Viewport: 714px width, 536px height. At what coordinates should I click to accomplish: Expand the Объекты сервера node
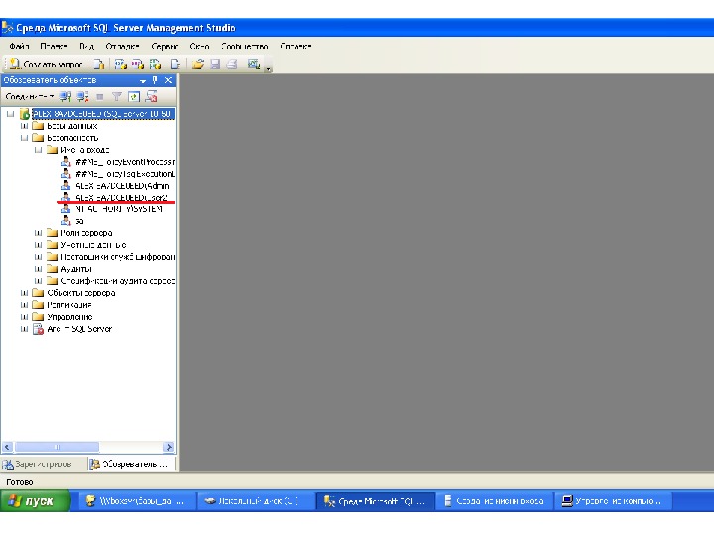pyautogui.click(x=24, y=292)
